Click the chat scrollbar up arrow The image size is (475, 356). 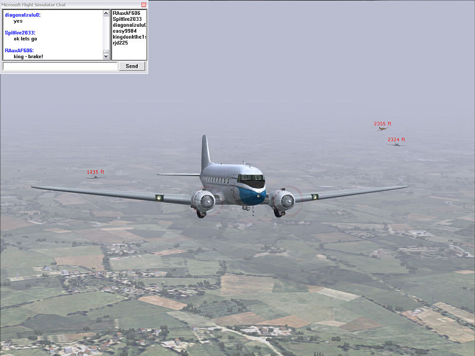coord(106,13)
